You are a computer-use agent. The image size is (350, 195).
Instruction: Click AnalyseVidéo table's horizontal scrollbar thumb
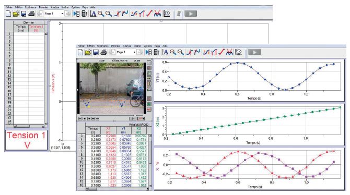click(x=92, y=189)
